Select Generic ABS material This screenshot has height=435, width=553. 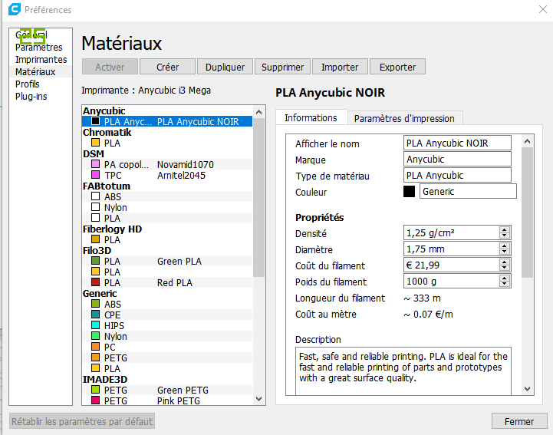pos(167,304)
